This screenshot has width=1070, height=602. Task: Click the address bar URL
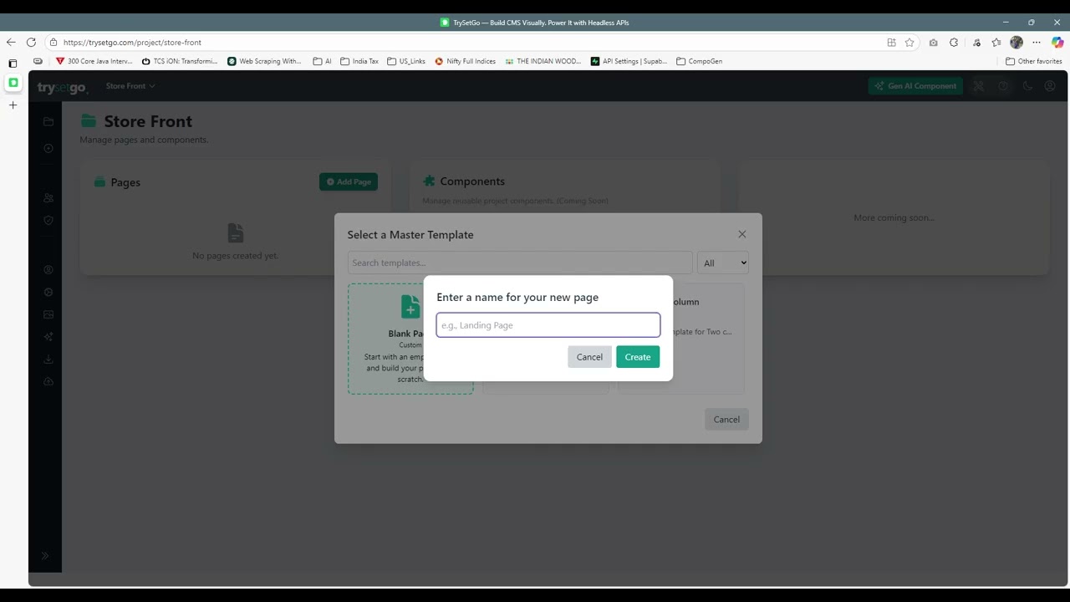tap(132, 42)
